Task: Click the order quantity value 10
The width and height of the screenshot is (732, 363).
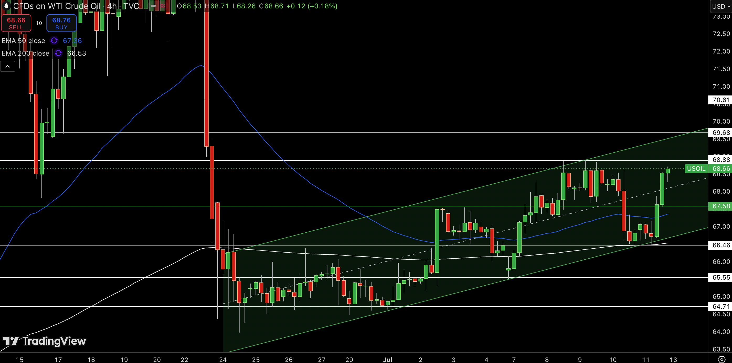Action: [x=39, y=23]
